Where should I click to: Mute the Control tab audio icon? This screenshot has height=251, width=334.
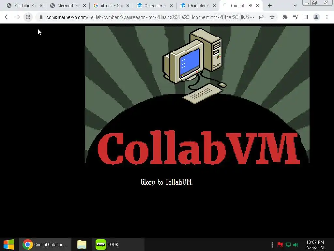point(250,6)
